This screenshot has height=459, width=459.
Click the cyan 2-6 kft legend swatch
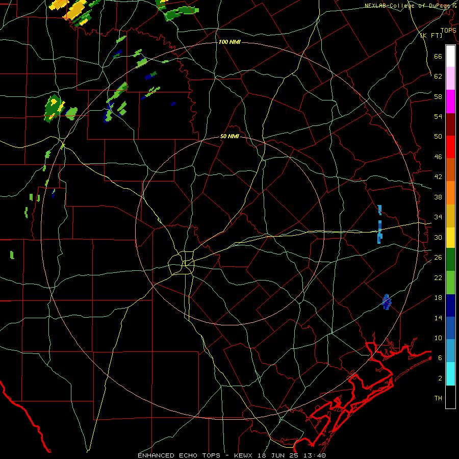(x=450, y=374)
